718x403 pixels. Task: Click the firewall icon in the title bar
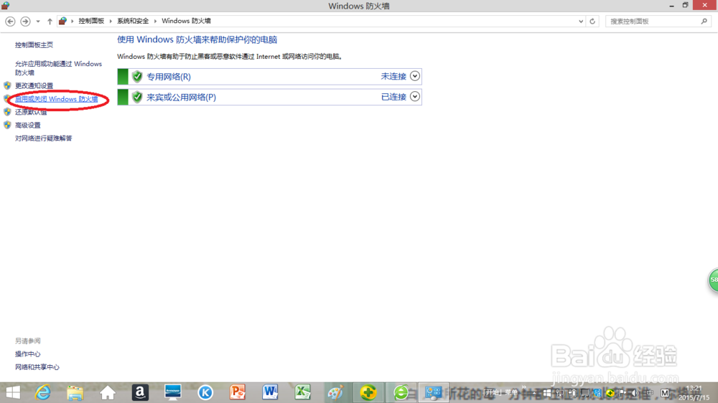[x=6, y=6]
